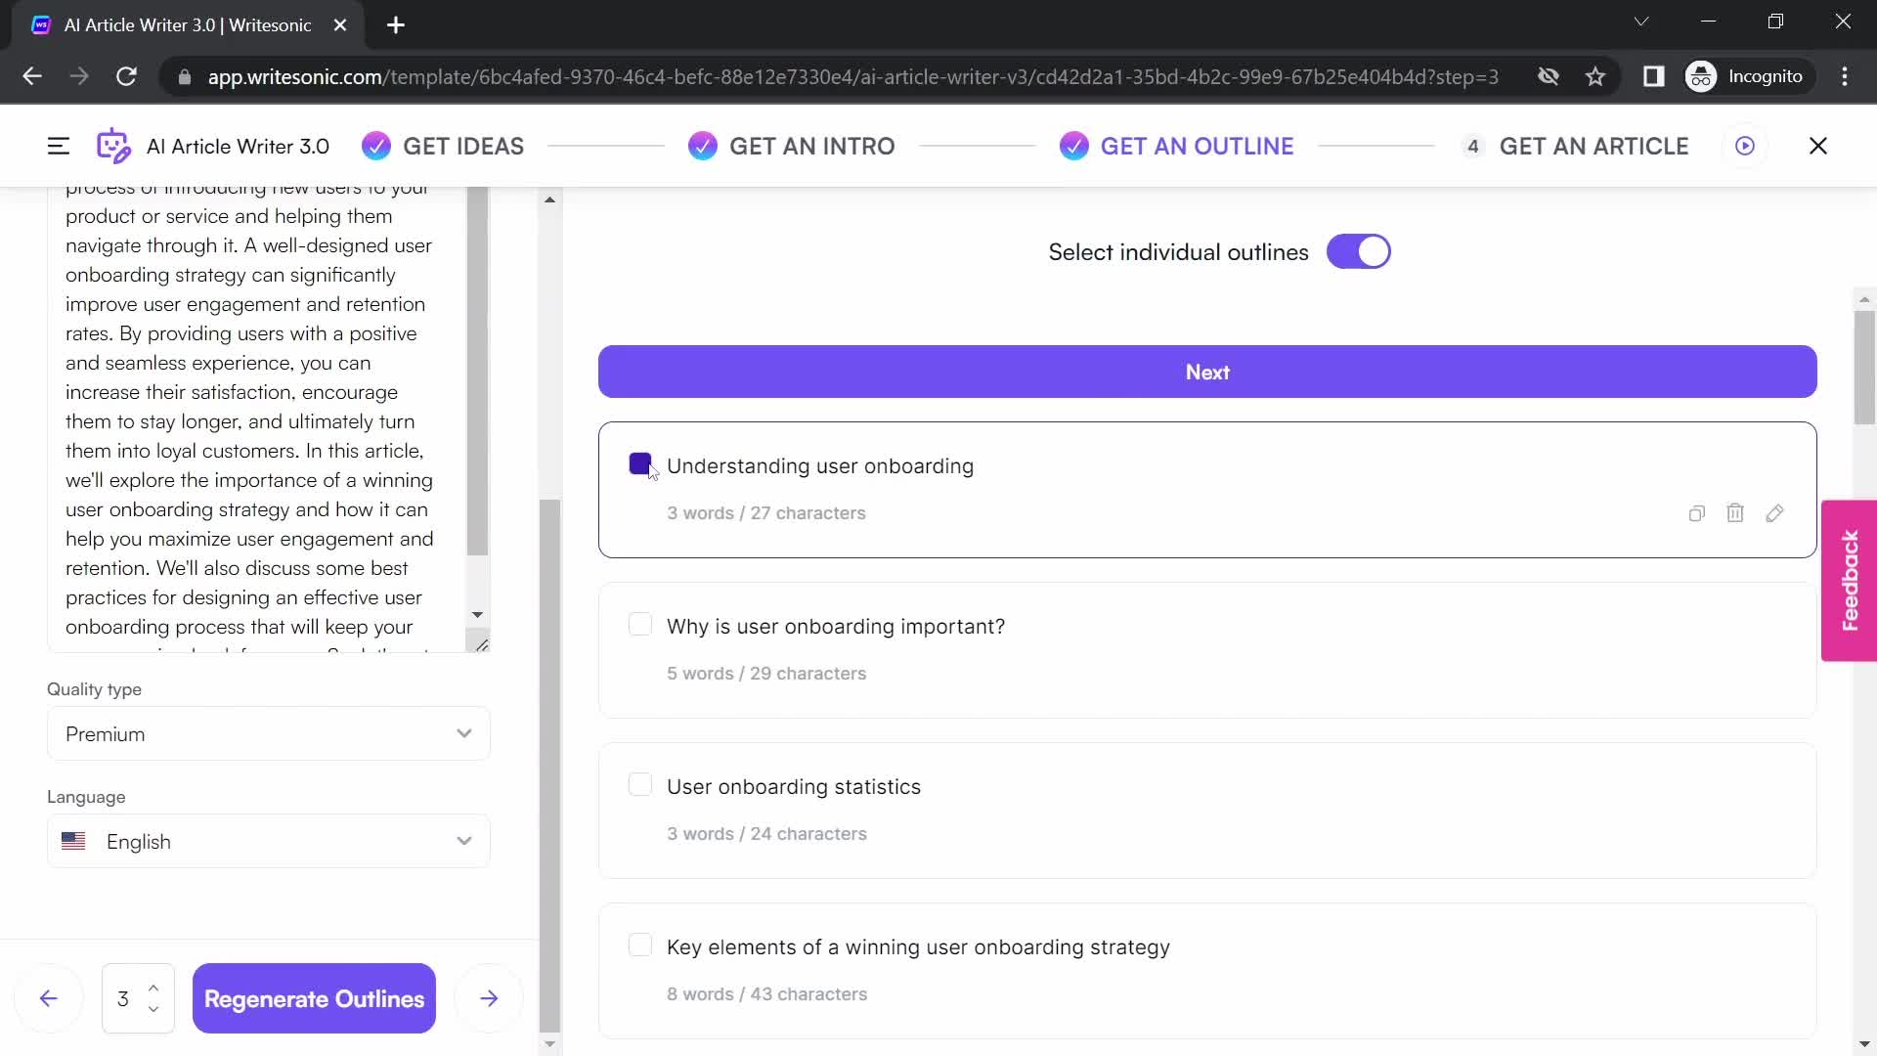The image size is (1877, 1056).
Task: Click the GET IDEAS checkmark icon
Action: pyautogui.click(x=375, y=145)
